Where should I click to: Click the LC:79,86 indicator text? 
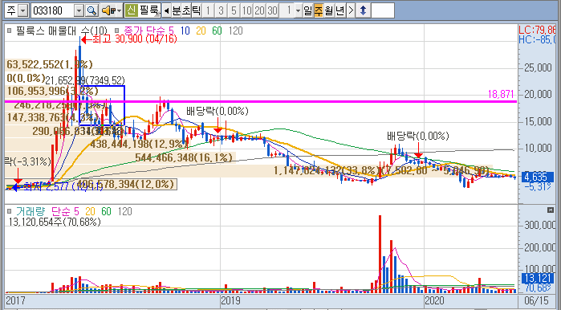(x=537, y=30)
